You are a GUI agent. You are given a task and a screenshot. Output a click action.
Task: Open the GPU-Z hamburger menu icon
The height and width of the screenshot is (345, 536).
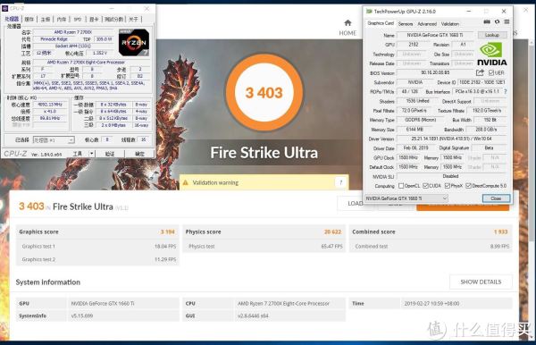point(507,21)
